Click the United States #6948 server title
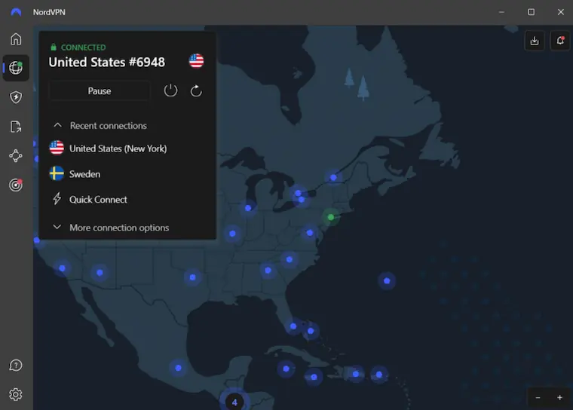Screen dimensions: 573x410 (107, 62)
